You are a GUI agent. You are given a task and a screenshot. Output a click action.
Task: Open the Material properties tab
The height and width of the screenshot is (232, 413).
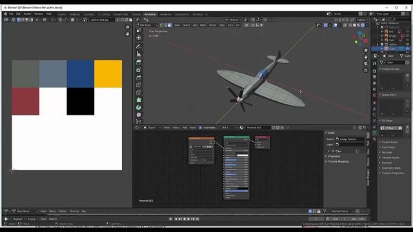(x=374, y=139)
